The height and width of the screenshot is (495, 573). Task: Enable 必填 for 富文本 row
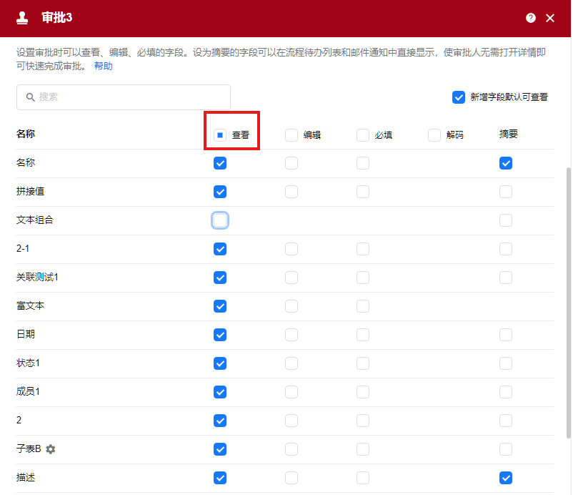[363, 306]
